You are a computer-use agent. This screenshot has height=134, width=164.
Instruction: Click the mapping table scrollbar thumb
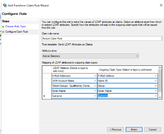pyautogui.click(x=160, y=81)
